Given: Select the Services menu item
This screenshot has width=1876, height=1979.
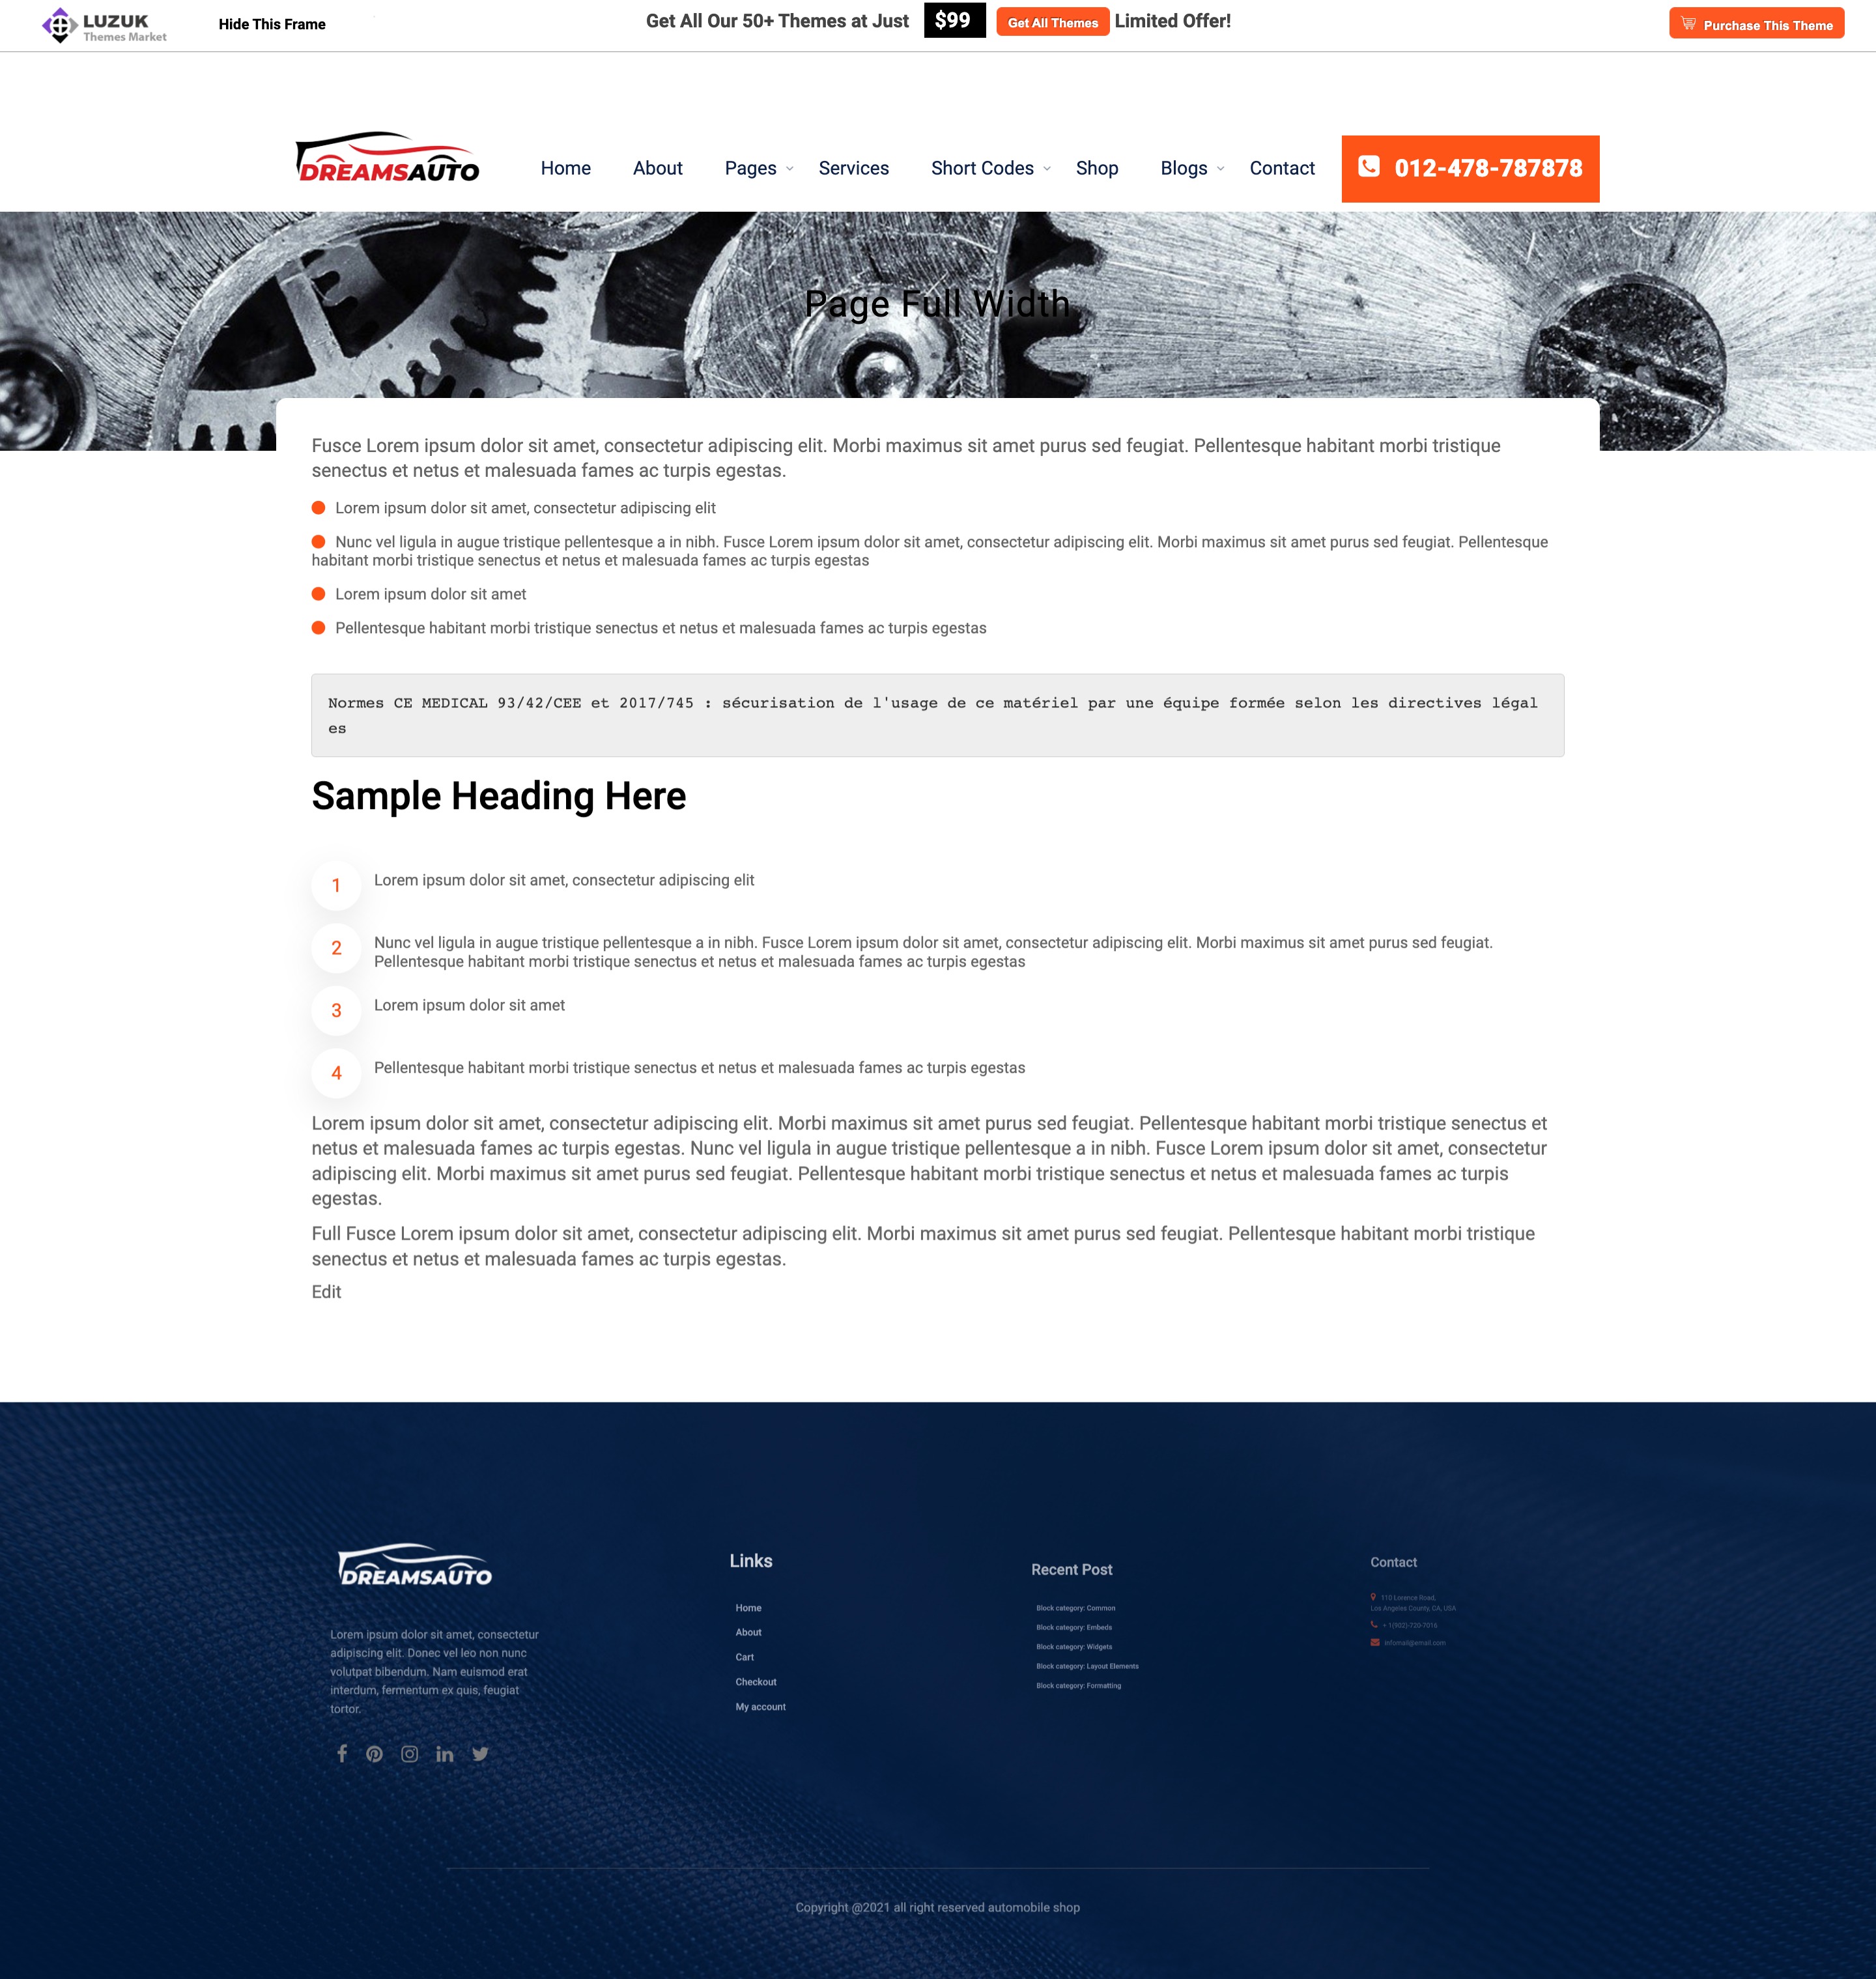Looking at the screenshot, I should [x=853, y=167].
